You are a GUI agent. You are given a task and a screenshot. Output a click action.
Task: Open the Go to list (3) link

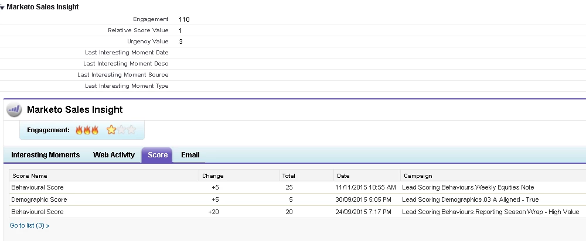(x=29, y=225)
